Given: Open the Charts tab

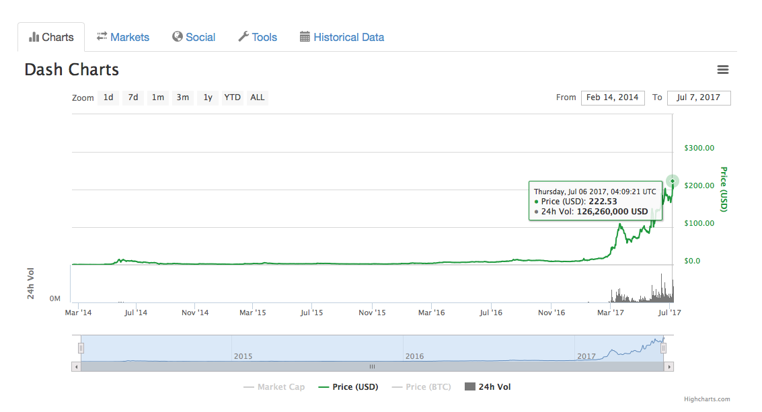Looking at the screenshot, I should (51, 38).
